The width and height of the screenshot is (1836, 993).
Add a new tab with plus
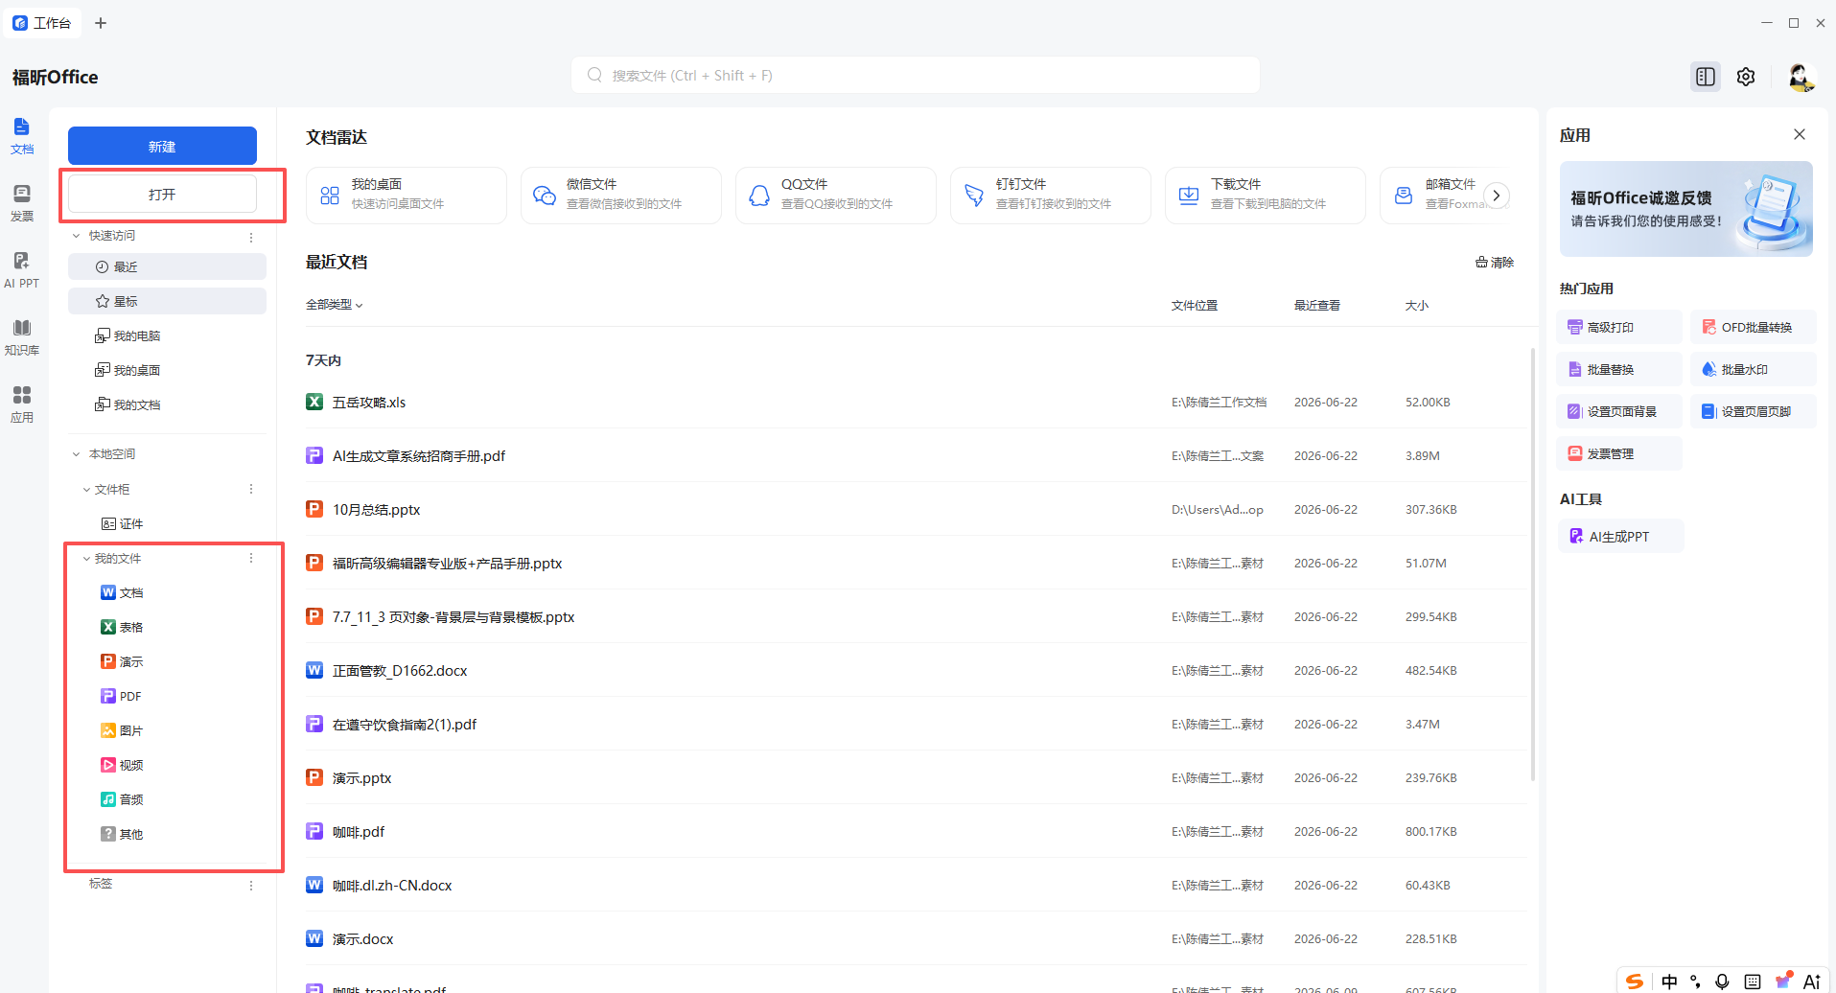tap(101, 23)
